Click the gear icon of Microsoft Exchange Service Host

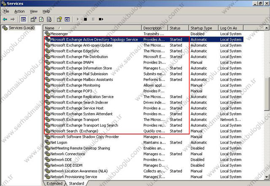(47, 108)
